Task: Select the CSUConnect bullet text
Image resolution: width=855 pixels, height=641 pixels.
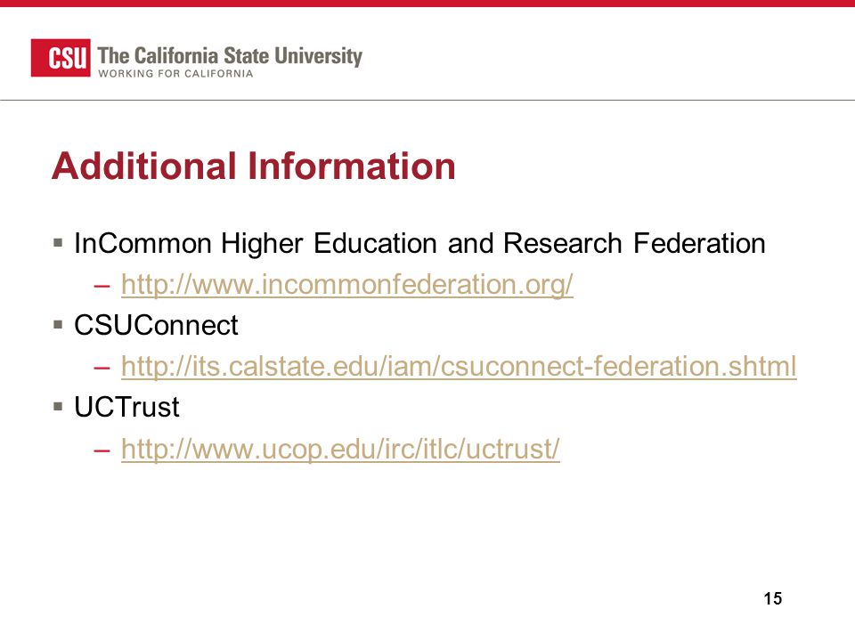Action: (x=156, y=326)
